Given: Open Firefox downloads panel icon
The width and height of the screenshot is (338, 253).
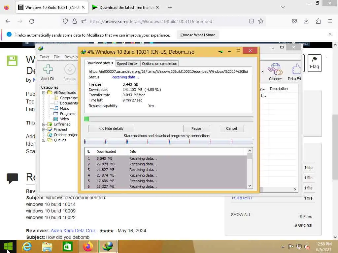Looking at the screenshot, I should [x=306, y=21].
